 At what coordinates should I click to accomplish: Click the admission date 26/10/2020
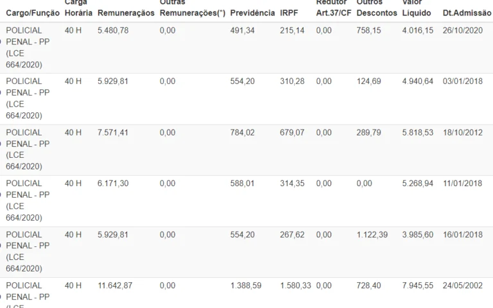coord(462,30)
